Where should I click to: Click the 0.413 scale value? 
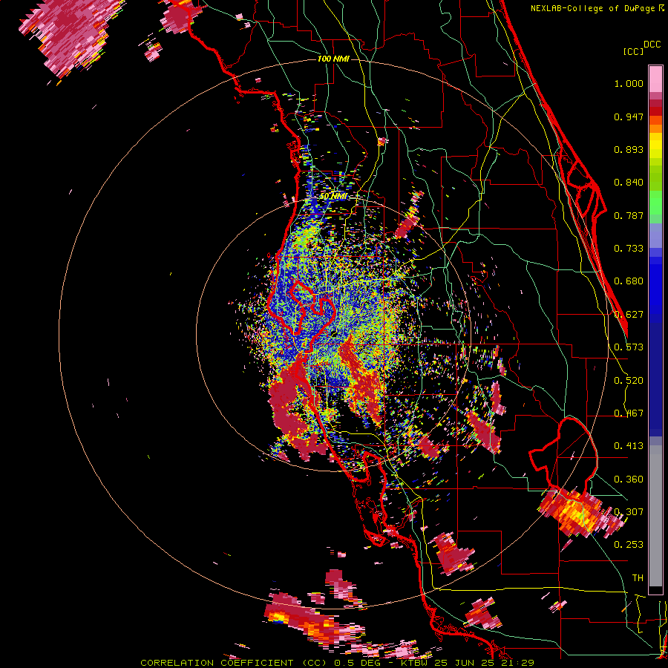(x=629, y=446)
